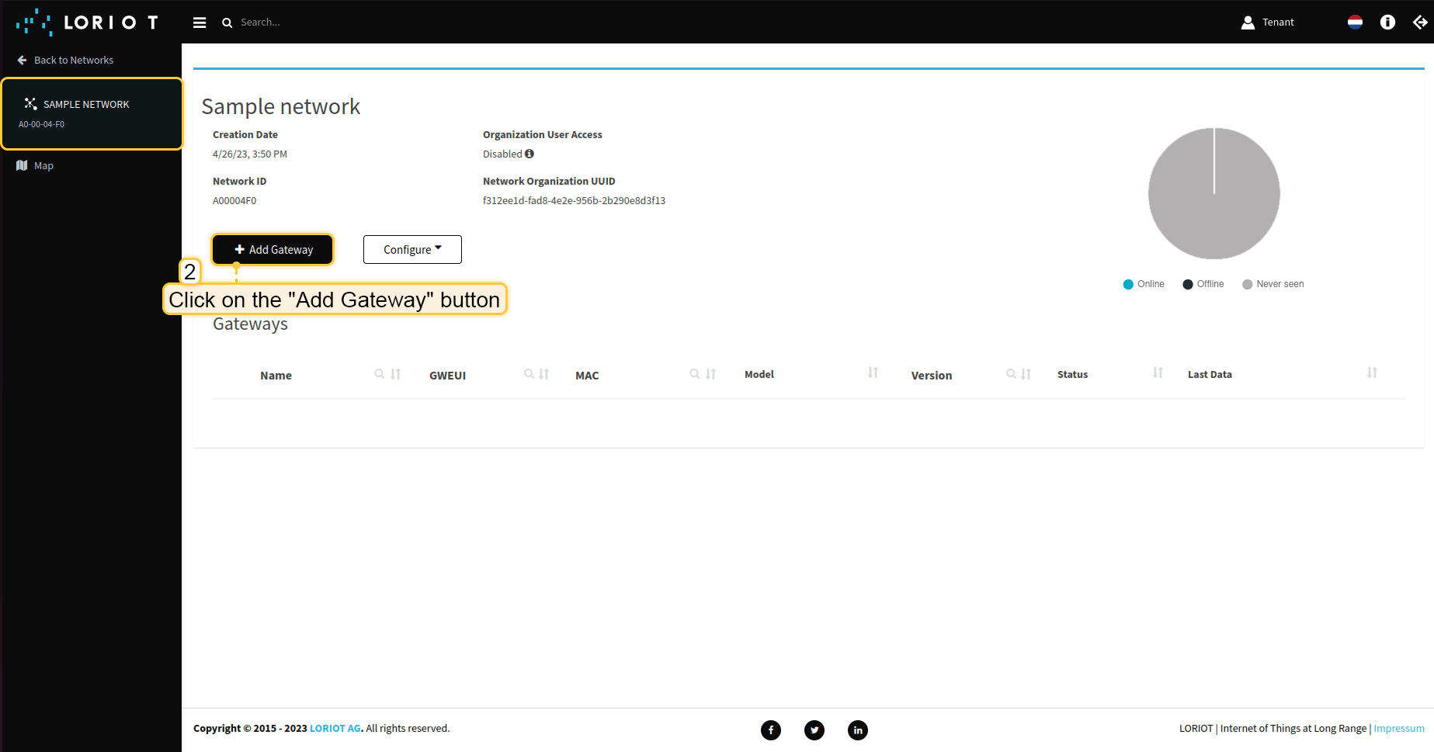Screen dimensions: 1434x752
Task: Click the Add Gateway button
Action: pyautogui.click(x=273, y=249)
